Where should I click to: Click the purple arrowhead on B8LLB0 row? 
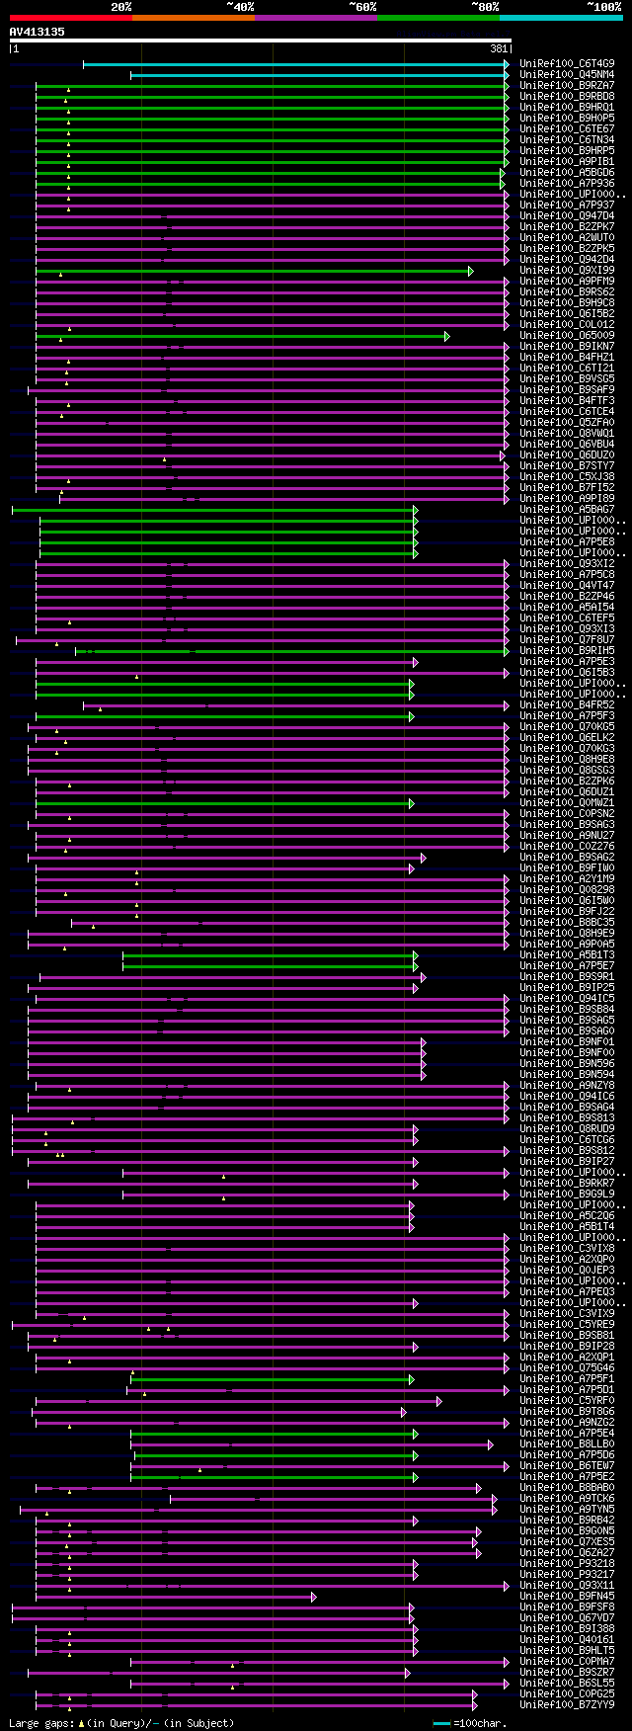tap(491, 1444)
